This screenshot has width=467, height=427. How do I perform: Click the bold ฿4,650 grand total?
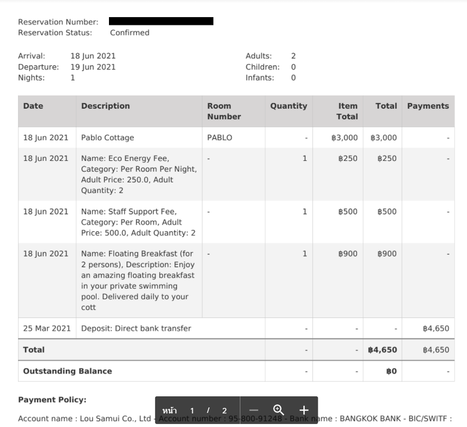tap(382, 350)
